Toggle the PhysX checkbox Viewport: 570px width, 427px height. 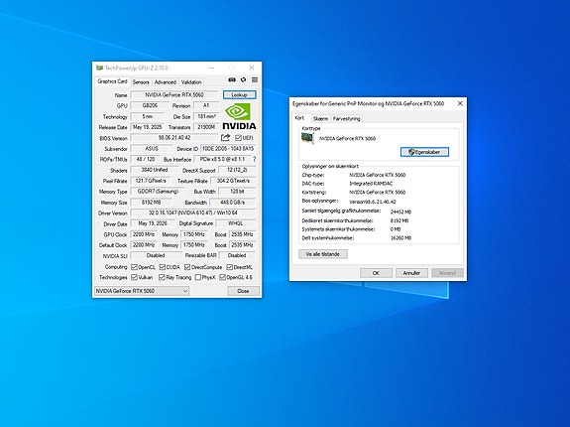point(197,277)
